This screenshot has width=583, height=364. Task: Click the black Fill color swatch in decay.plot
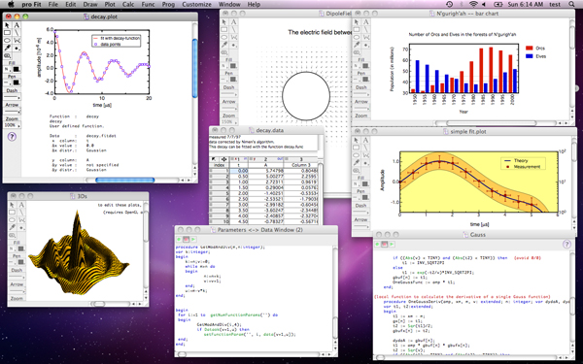(17, 69)
